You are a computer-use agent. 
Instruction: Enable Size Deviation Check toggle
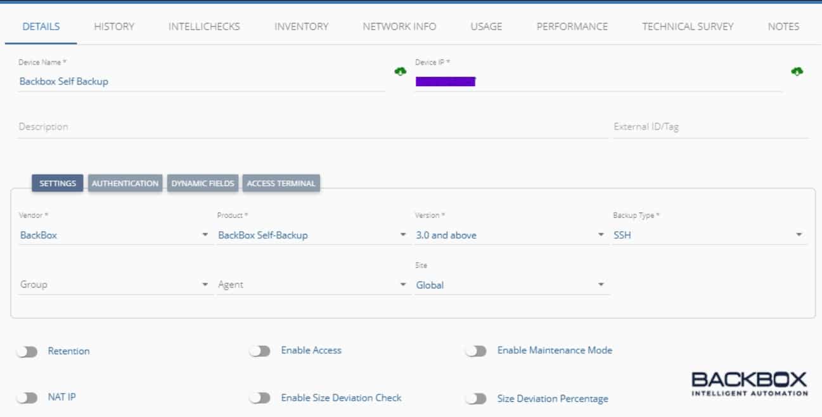click(260, 398)
